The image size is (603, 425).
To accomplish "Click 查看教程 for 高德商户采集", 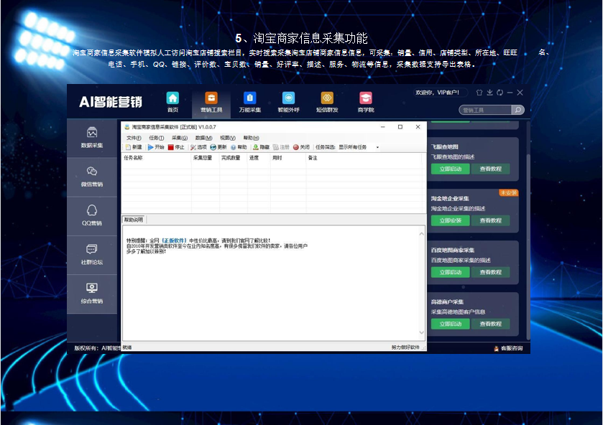I will (x=491, y=324).
